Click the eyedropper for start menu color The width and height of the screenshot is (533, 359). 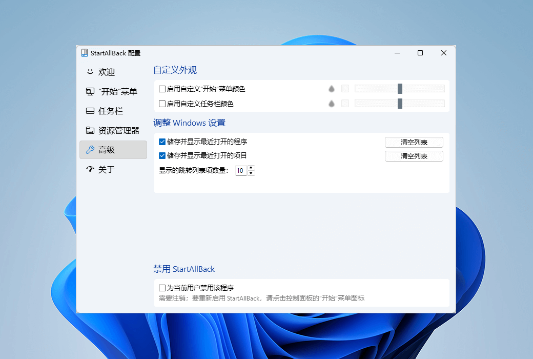(x=331, y=88)
